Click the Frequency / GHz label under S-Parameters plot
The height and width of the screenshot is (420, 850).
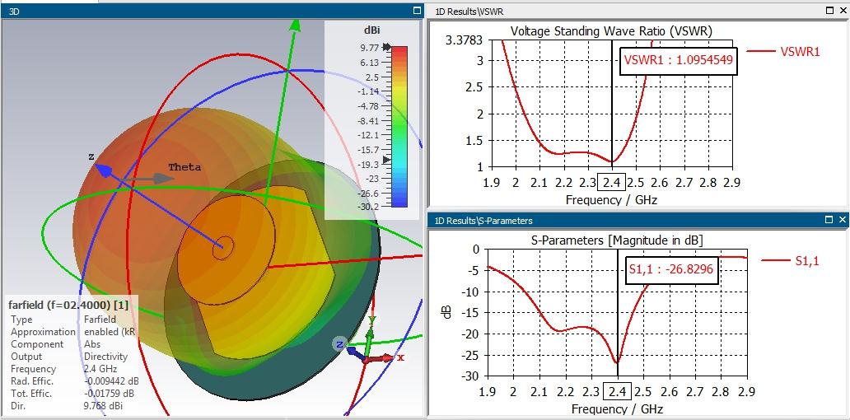point(618,409)
